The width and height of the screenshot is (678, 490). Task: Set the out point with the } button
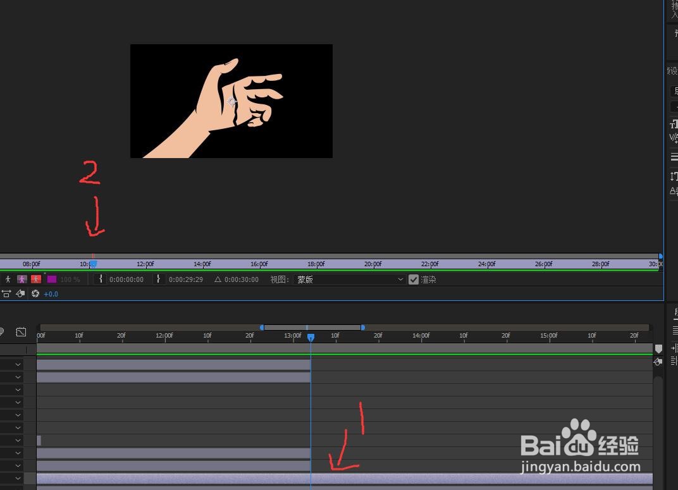[x=158, y=279]
